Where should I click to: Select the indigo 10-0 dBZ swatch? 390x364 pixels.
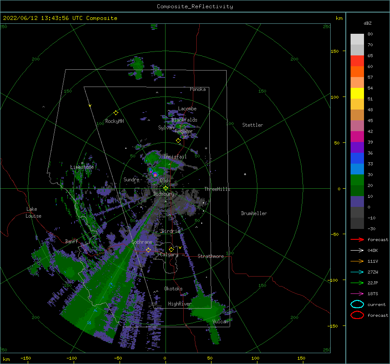point(357,202)
